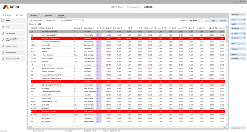Image resolution: width=247 pixels, height=132 pixels.
Task: Click the vertical scrollbar thumb of the list
Action: tap(227, 35)
